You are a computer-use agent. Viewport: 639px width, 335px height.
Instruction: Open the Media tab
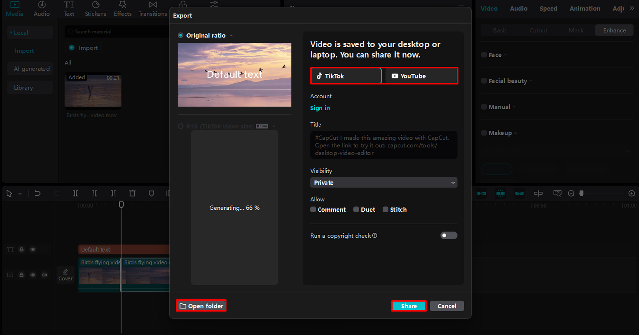coord(15,9)
